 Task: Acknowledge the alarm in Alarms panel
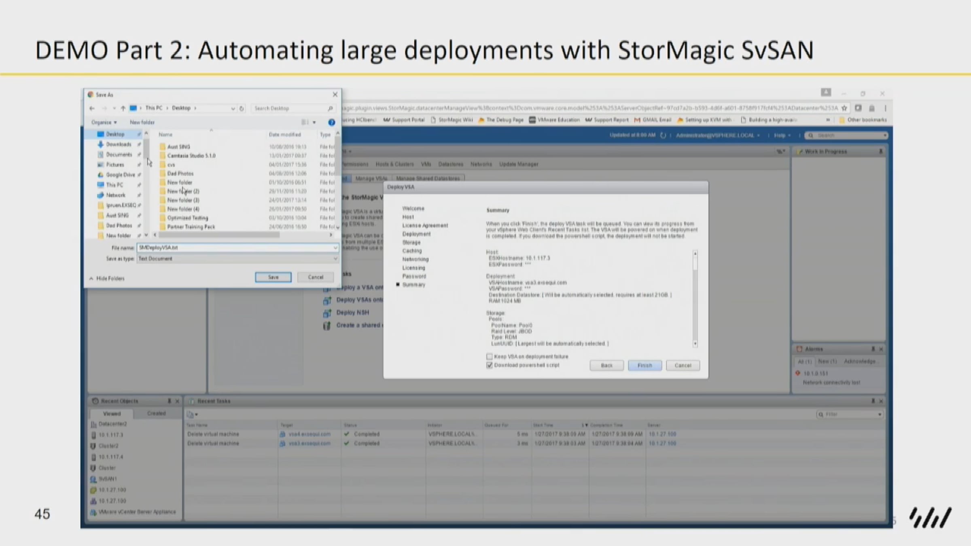860,361
